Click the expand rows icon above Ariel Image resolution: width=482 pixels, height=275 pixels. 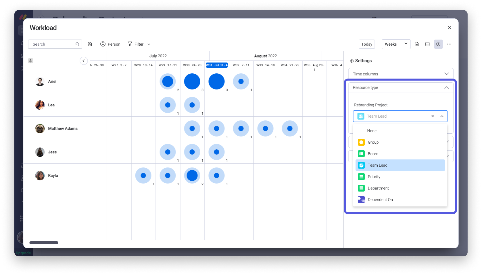point(30,61)
